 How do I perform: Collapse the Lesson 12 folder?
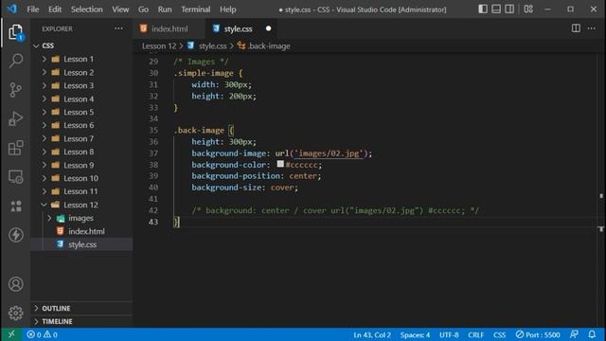click(x=45, y=205)
